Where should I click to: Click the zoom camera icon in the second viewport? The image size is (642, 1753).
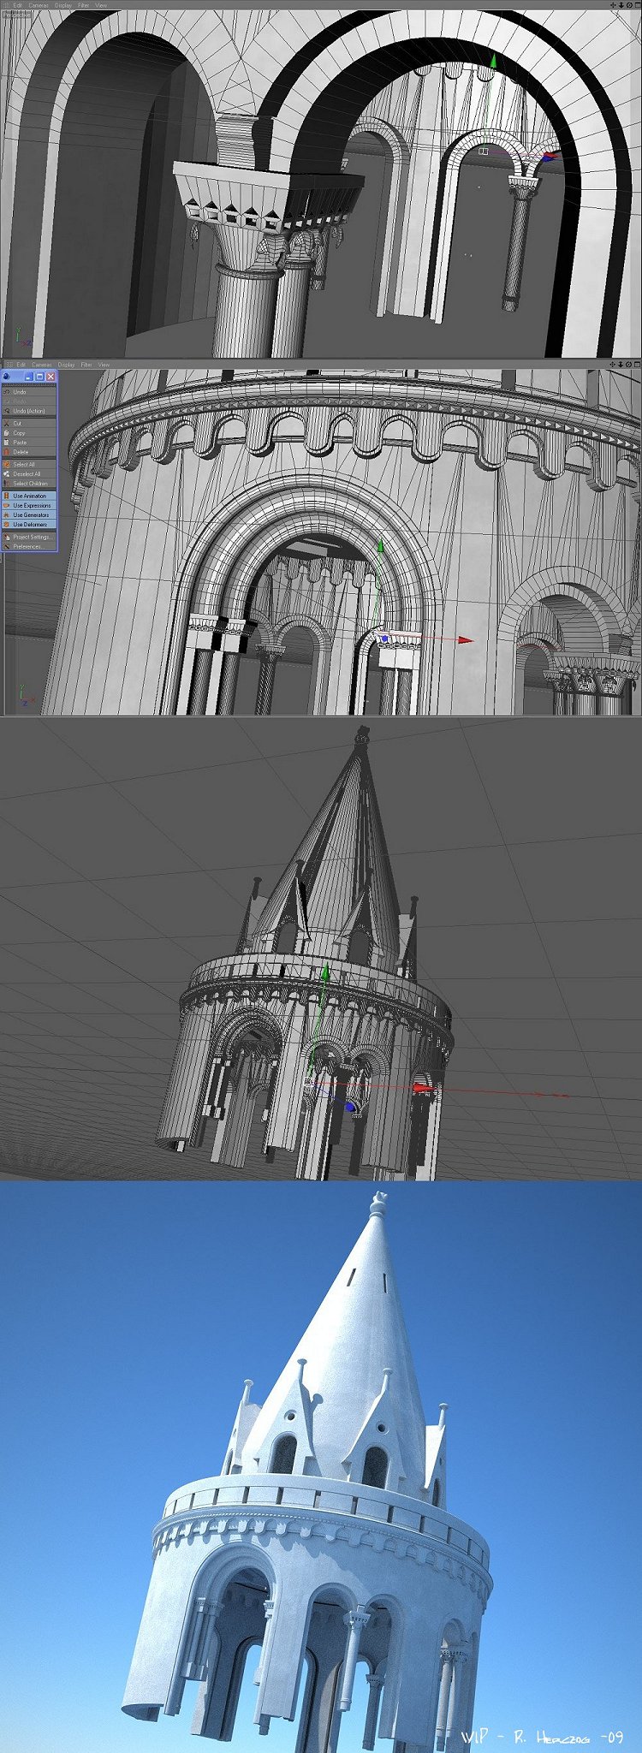pos(619,365)
